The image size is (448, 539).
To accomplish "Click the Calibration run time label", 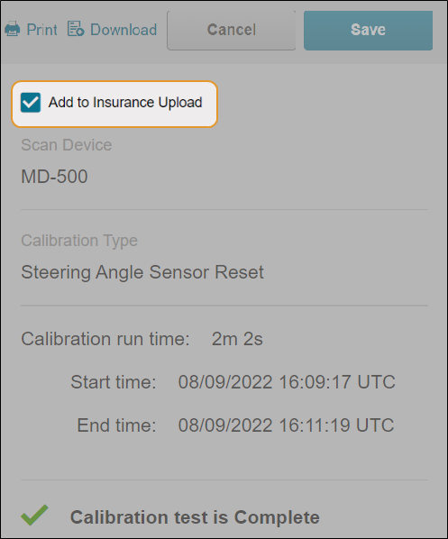I will 105,339.
